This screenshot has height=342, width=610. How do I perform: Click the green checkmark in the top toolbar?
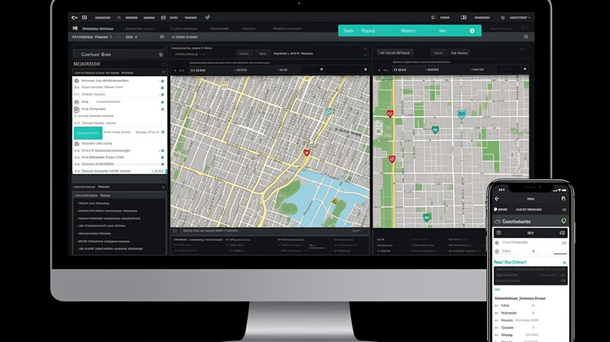[x=207, y=18]
